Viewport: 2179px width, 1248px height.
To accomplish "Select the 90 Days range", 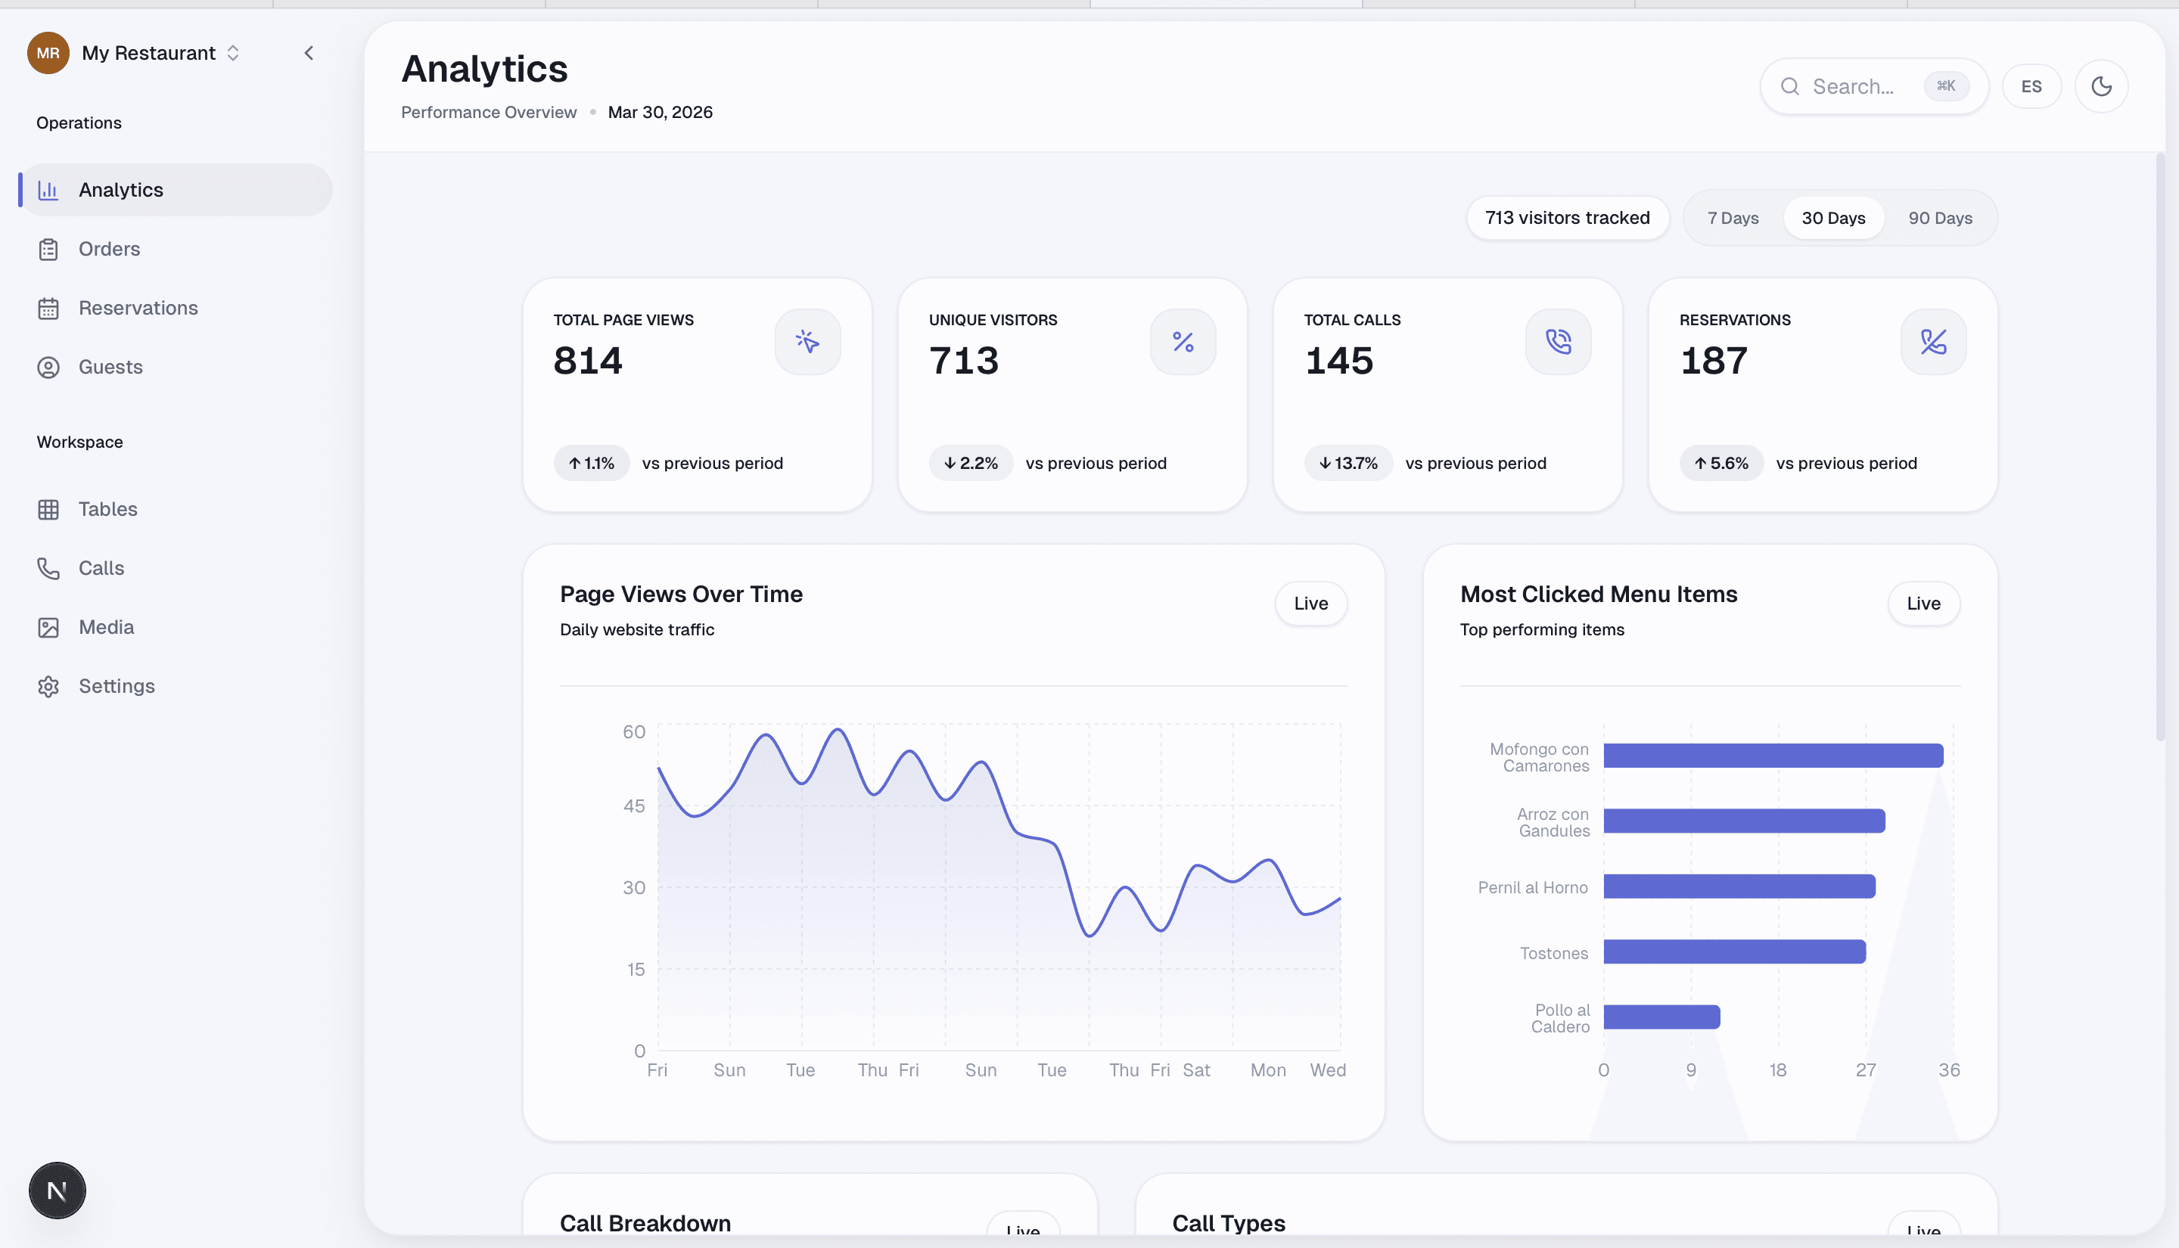I will (1940, 219).
